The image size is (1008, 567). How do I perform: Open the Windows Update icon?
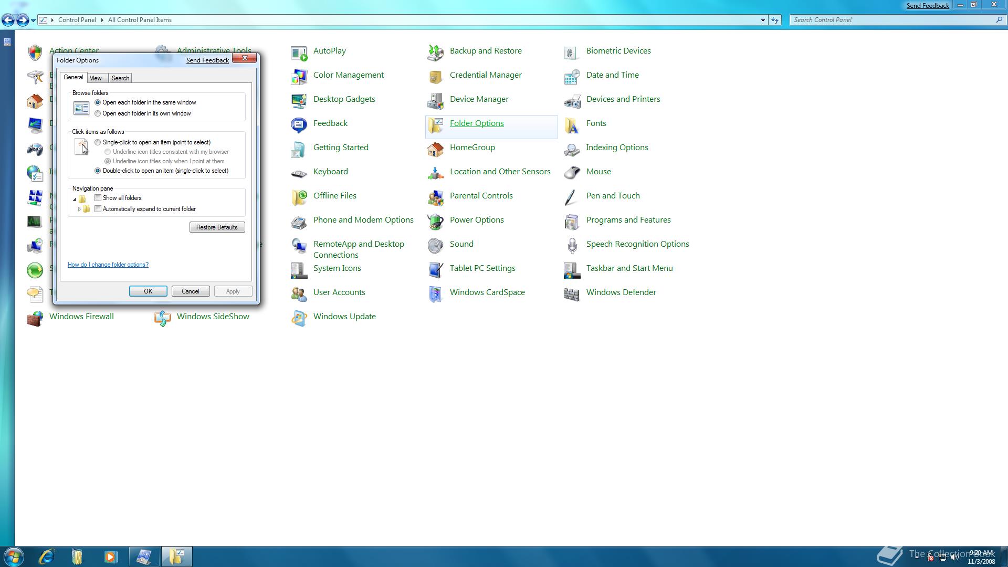coord(299,319)
